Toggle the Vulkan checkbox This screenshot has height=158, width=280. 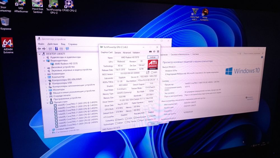pos(116,123)
